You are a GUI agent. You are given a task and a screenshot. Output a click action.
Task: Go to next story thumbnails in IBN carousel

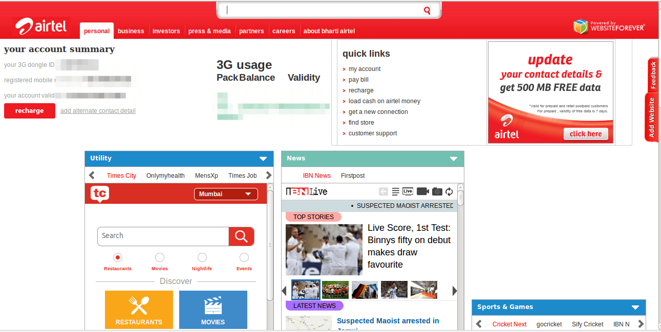pyautogui.click(x=454, y=291)
